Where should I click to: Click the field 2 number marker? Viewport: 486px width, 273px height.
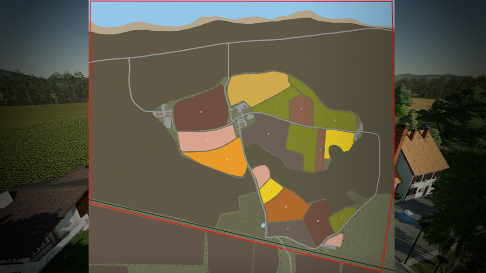click(276, 106)
